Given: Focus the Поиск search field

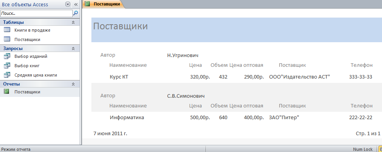Looking at the screenshot, I should 37,13.
